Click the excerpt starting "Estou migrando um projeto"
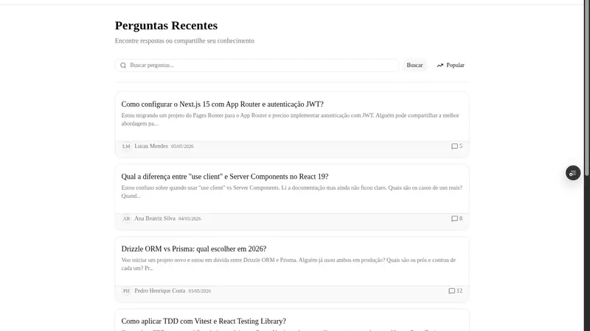Image resolution: width=590 pixels, height=331 pixels. (290, 119)
